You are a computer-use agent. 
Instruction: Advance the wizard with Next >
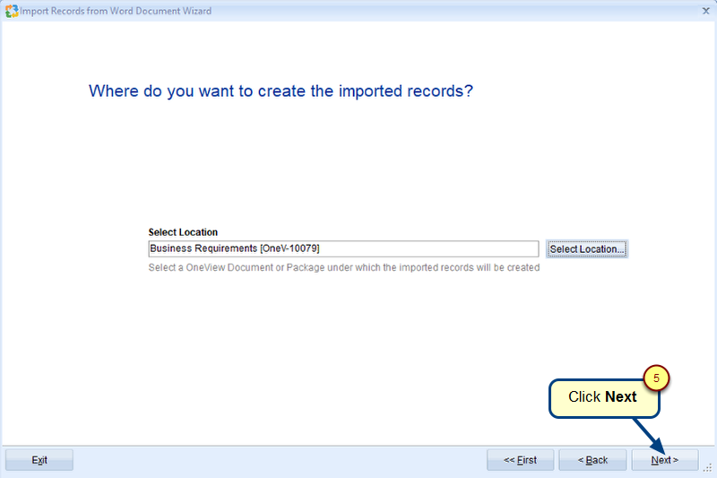click(664, 460)
